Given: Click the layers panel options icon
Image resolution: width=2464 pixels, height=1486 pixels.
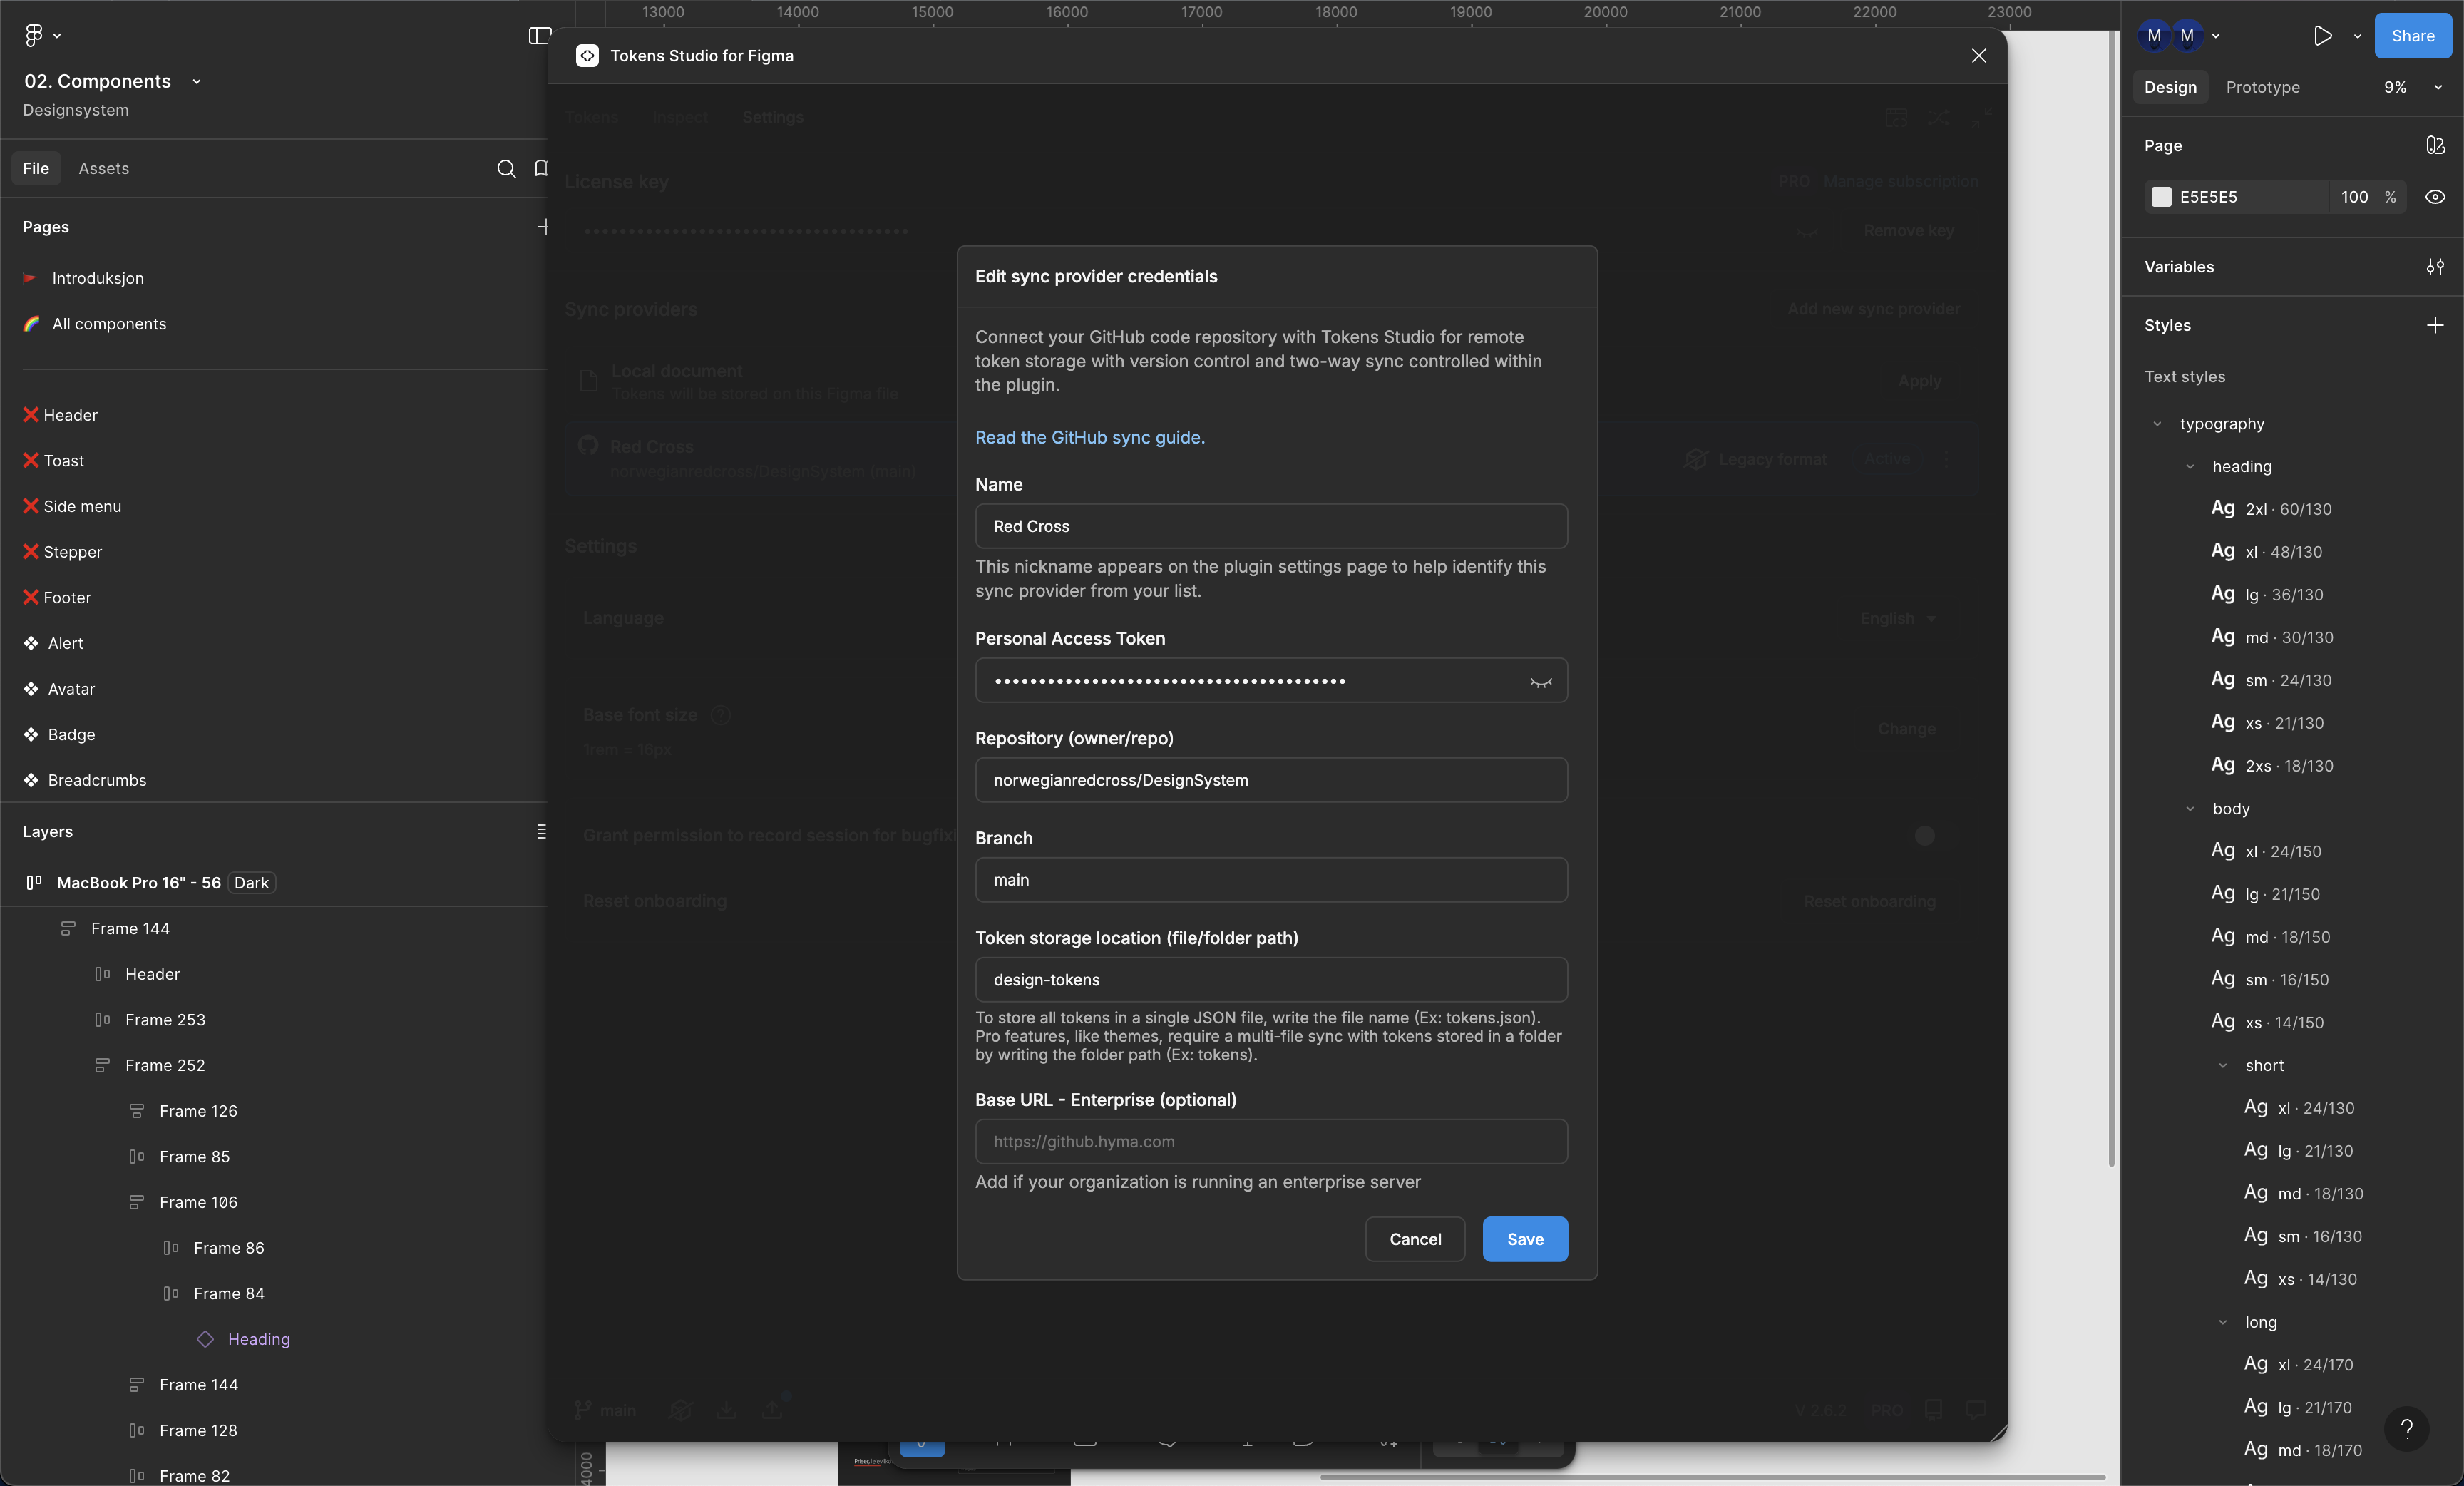Looking at the screenshot, I should point(541,831).
